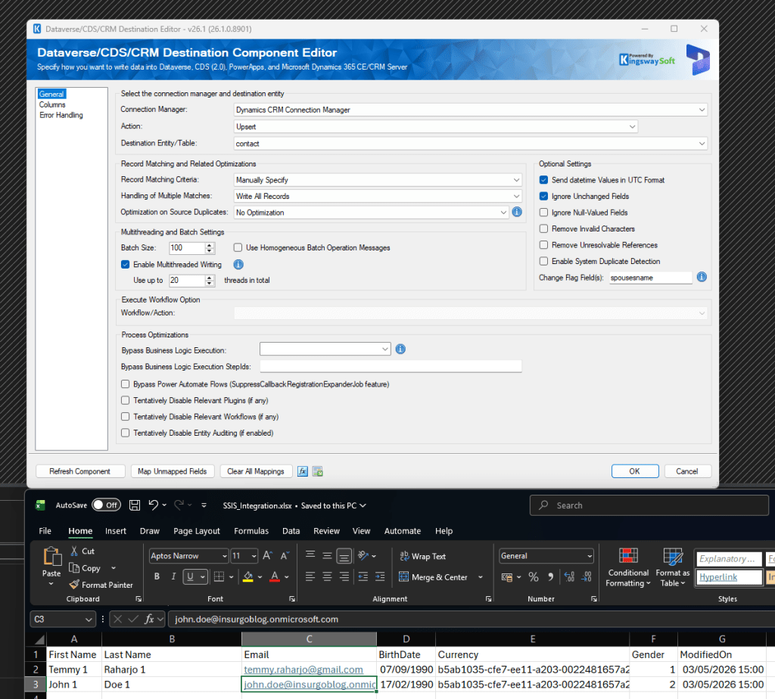Screen dimensions: 775x699
Task: Toggle bold formatting in Excel
Action: tap(157, 576)
